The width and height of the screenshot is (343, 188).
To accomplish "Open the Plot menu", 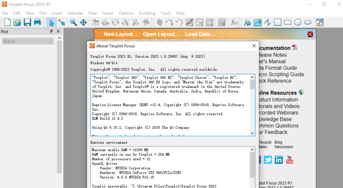I will [x=43, y=13].
